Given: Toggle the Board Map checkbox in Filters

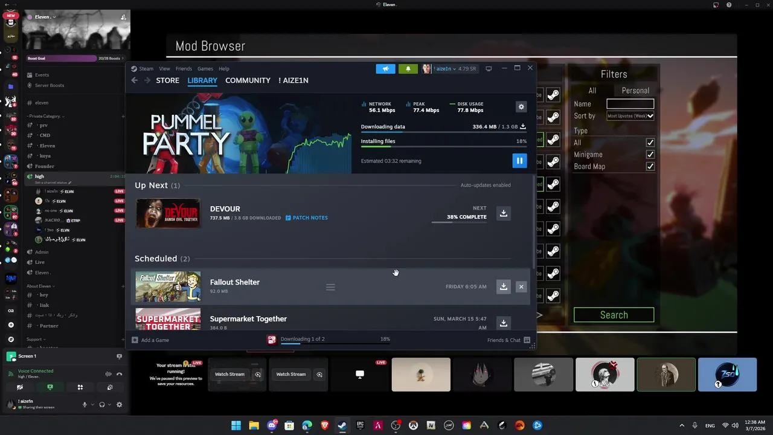Looking at the screenshot, I should coord(650,166).
